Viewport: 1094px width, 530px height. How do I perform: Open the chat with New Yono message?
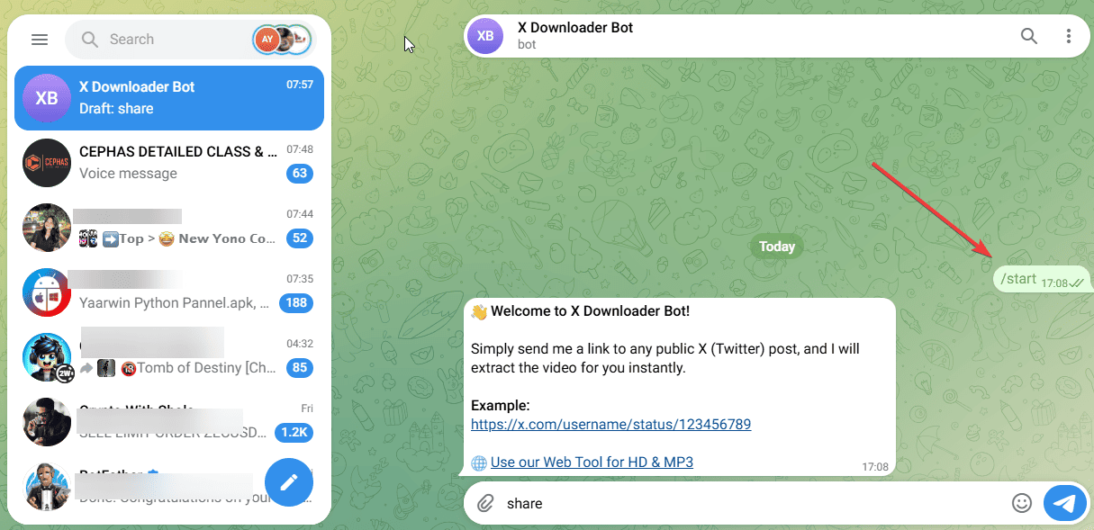(169, 228)
